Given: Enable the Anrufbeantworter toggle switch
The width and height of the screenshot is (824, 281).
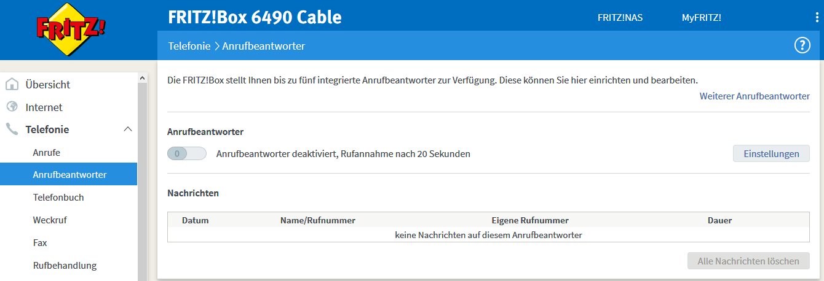Looking at the screenshot, I should 186,154.
